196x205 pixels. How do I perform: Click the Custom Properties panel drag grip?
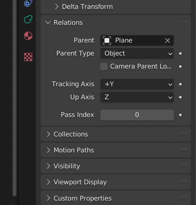[x=184, y=198]
